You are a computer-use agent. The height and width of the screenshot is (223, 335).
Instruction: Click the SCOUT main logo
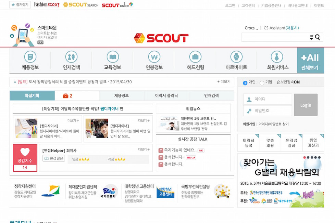click(161, 38)
